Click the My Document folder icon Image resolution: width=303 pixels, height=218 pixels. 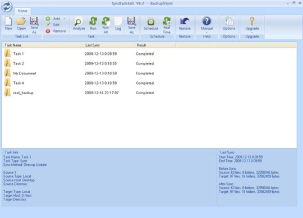tap(7, 73)
